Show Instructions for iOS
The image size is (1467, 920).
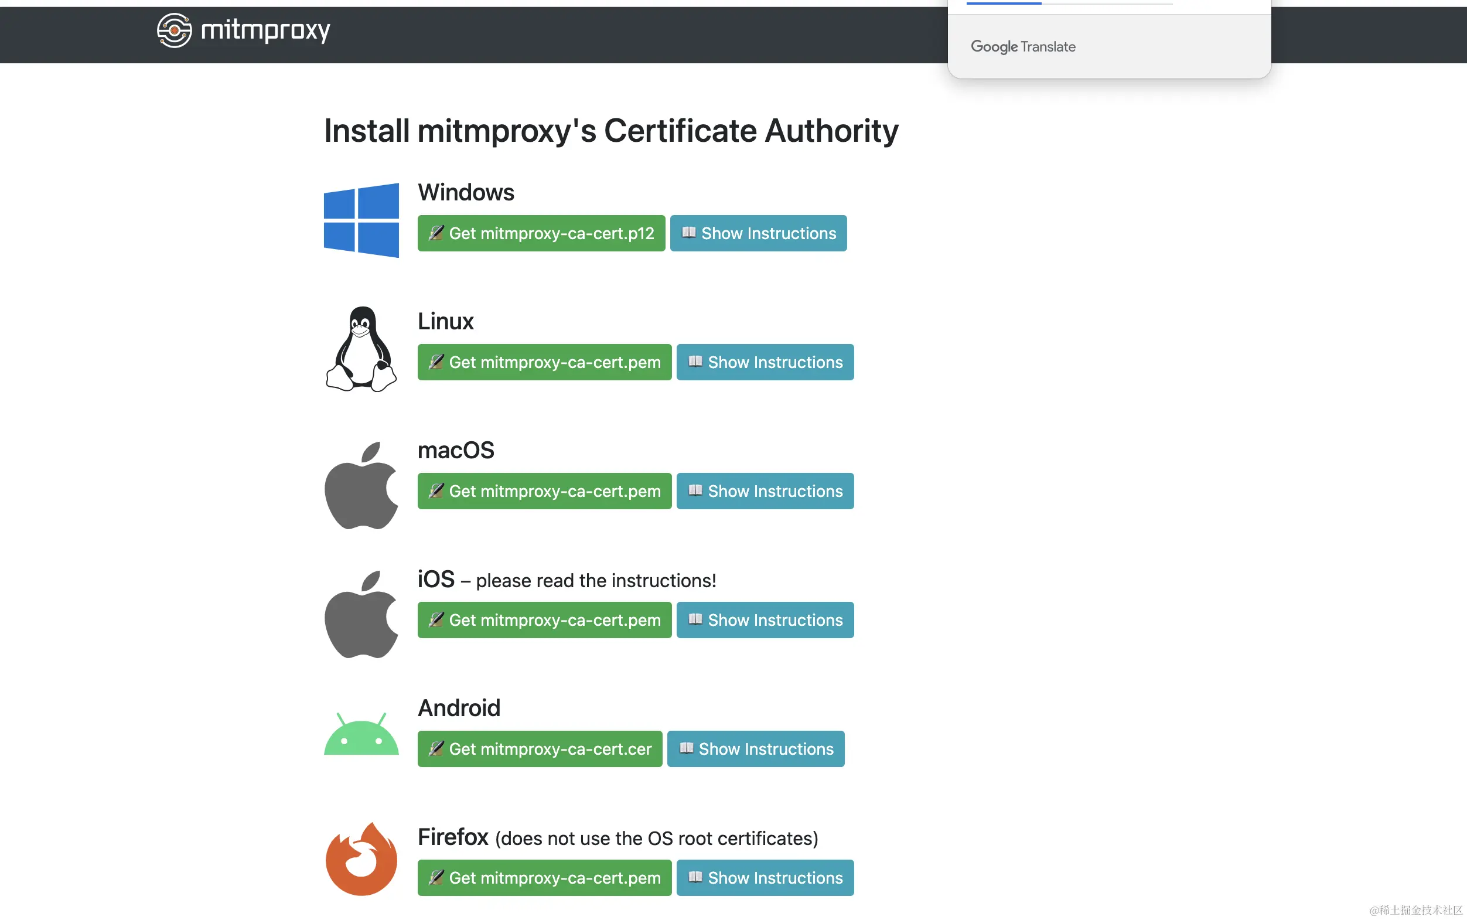click(765, 620)
